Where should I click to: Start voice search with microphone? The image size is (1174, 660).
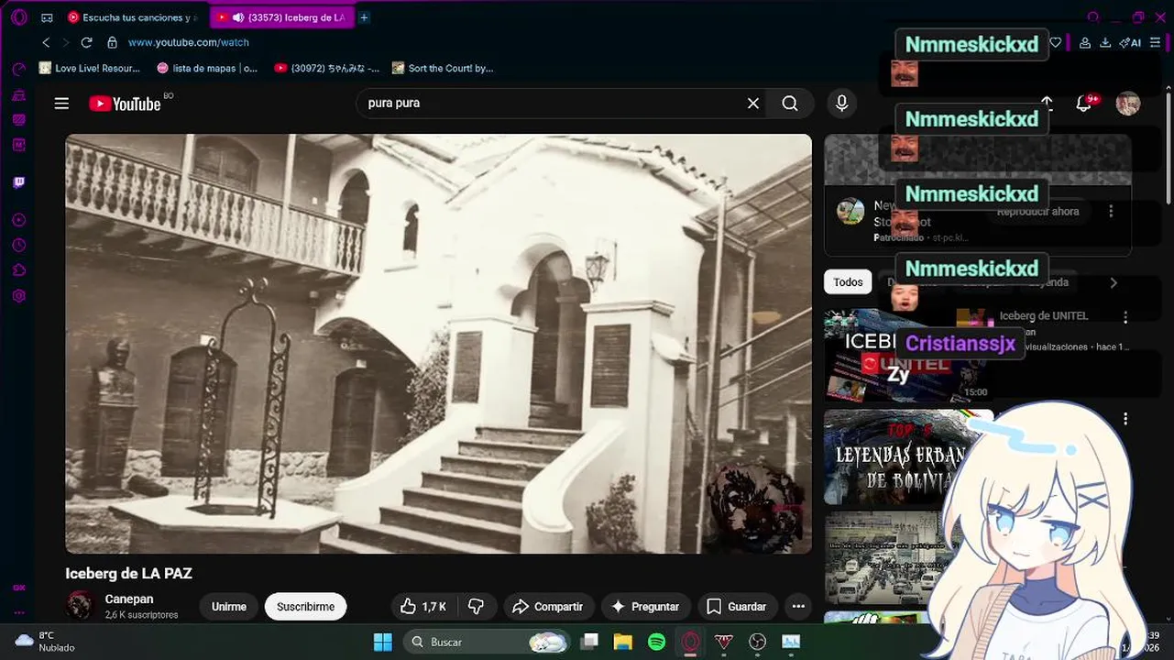pos(841,104)
